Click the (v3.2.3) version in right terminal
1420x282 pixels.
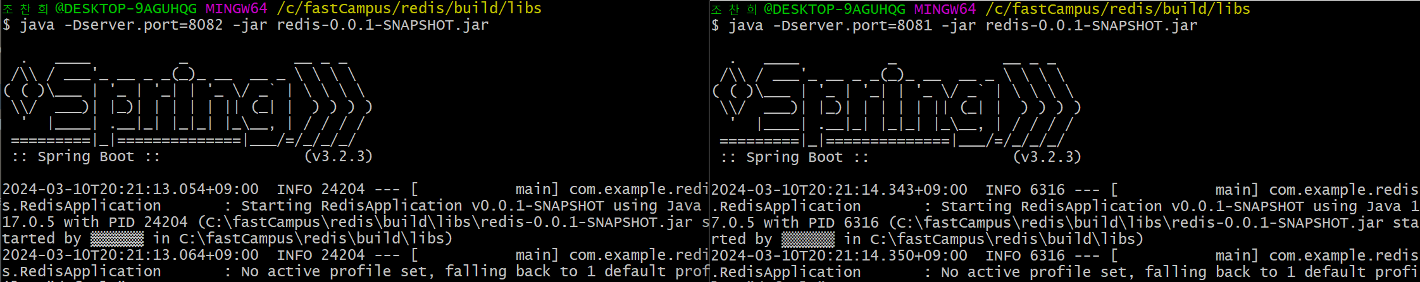click(1047, 157)
